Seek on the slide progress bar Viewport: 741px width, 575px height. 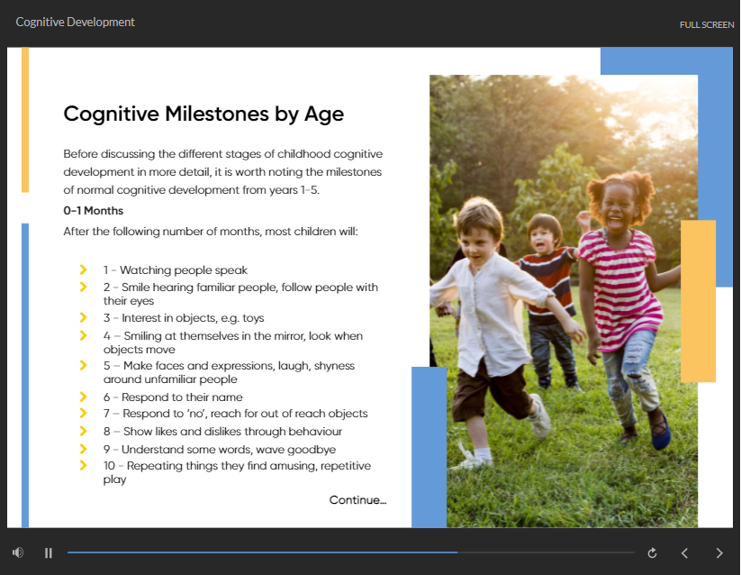pos(351,552)
